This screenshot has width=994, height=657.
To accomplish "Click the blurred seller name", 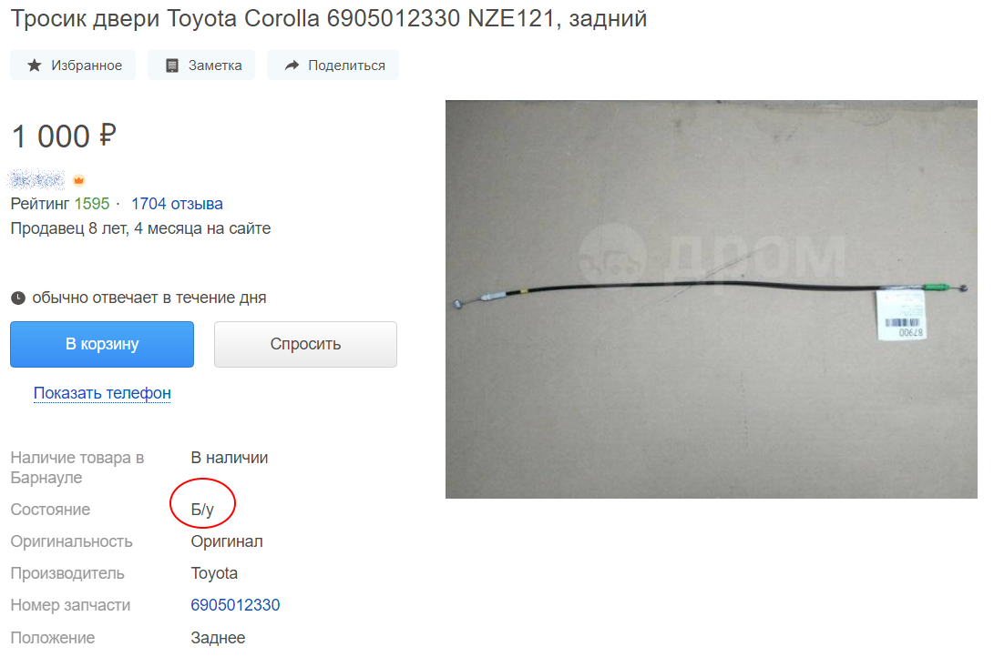I will pyautogui.click(x=36, y=180).
